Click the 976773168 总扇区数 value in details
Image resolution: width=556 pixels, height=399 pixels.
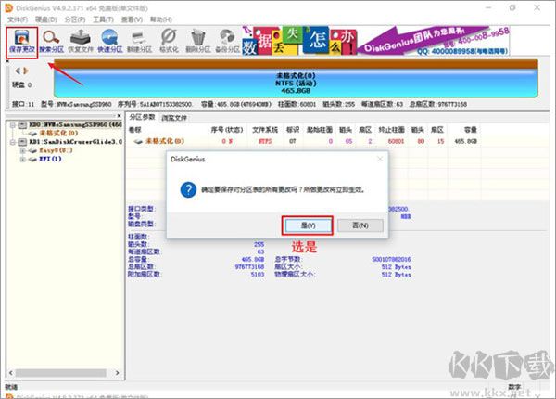click(x=249, y=267)
